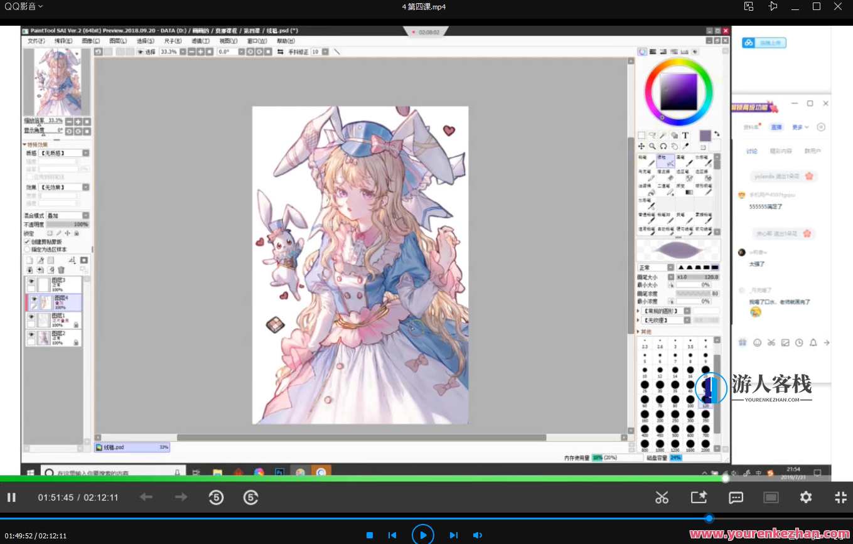The width and height of the screenshot is (853, 544).
Task: Open the 文件(F) menu
Action: [36, 41]
